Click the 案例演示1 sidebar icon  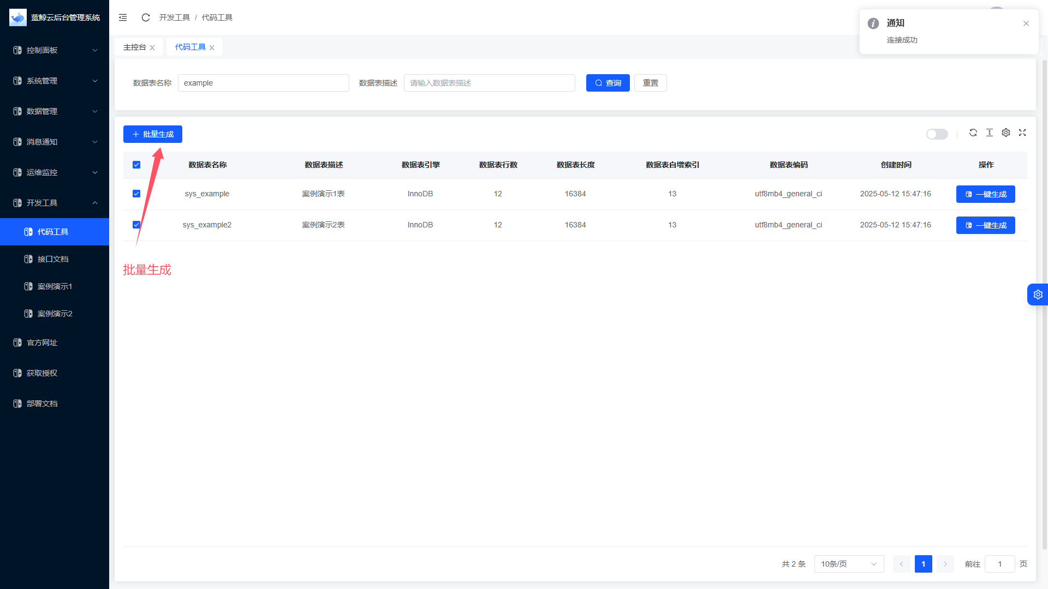[x=28, y=286]
